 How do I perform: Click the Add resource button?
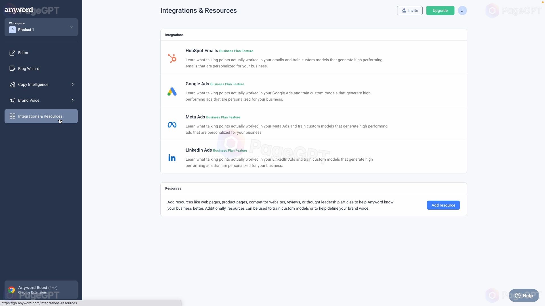point(443,205)
